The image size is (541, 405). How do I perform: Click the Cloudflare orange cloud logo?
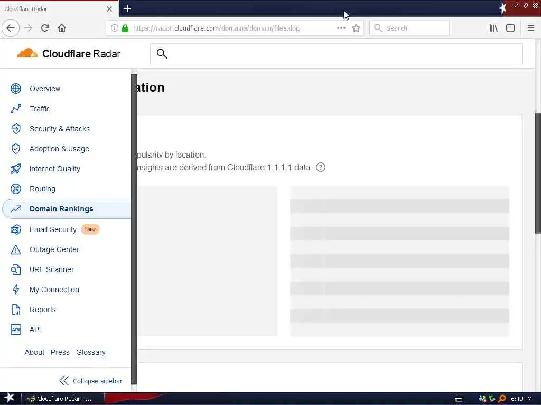coord(27,53)
